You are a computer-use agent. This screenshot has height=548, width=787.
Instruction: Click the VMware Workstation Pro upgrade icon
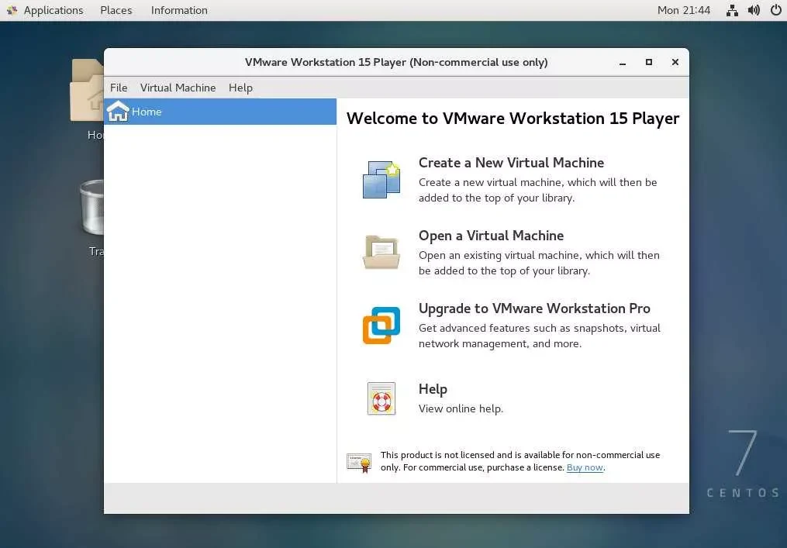[381, 326]
